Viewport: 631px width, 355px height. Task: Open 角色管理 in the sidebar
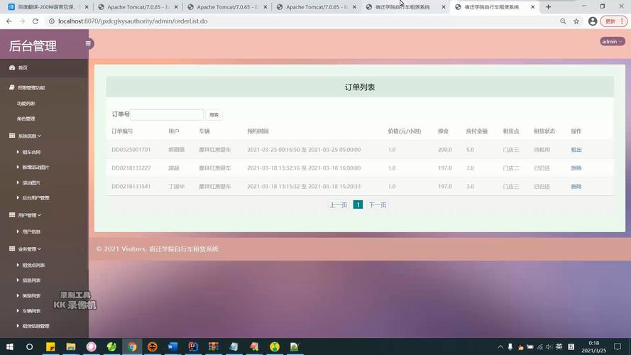(26, 119)
